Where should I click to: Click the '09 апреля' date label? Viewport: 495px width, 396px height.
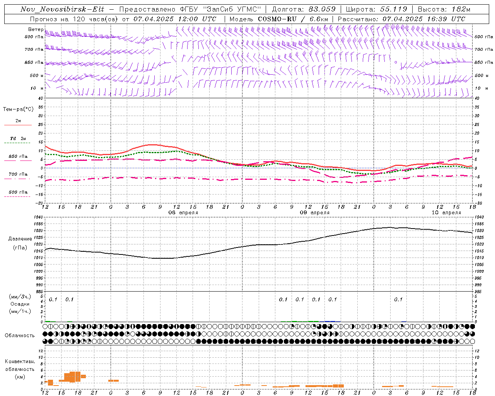(315, 213)
